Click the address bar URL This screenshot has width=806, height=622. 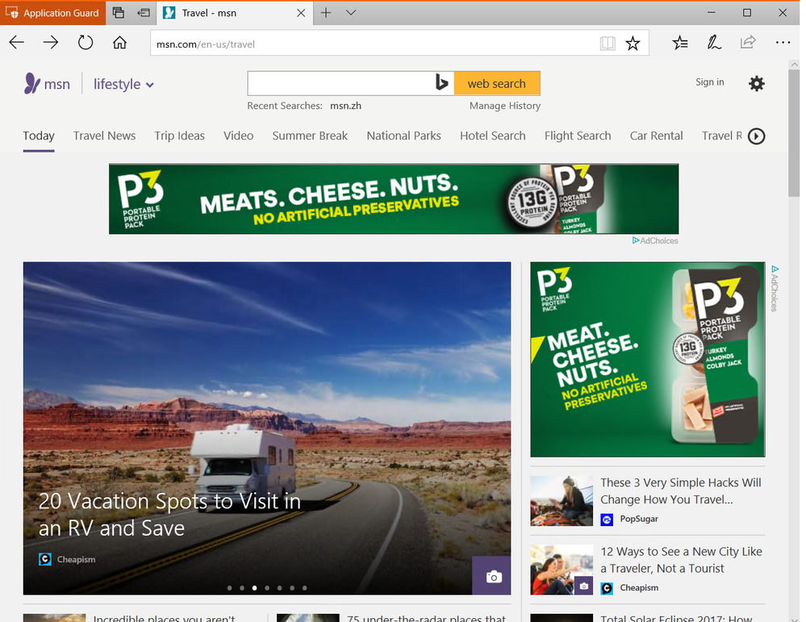pos(206,44)
